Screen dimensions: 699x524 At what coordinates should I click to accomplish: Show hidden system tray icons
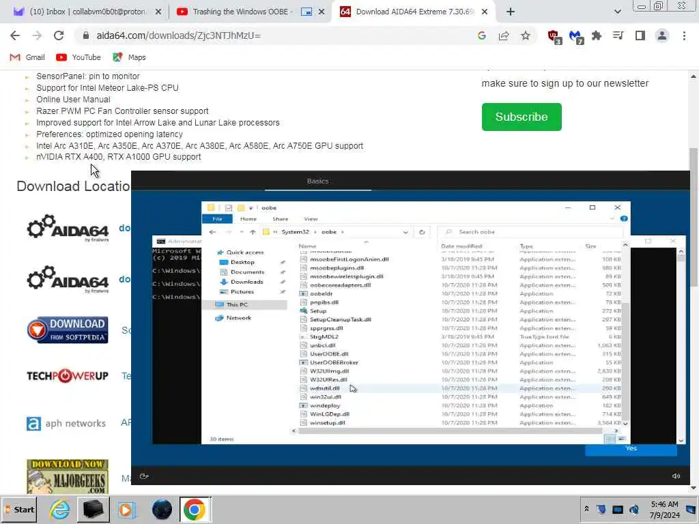click(x=586, y=509)
